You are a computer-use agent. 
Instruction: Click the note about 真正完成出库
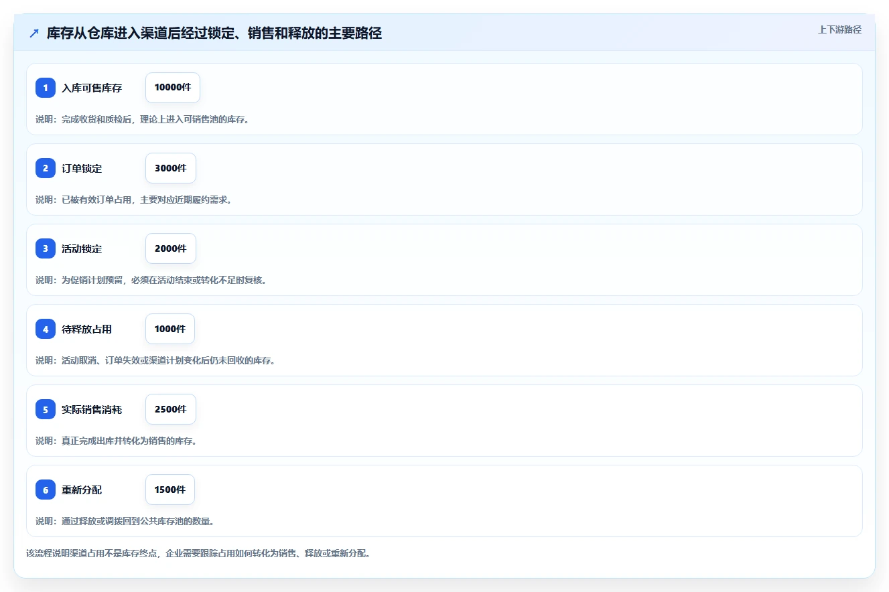pyautogui.click(x=116, y=441)
